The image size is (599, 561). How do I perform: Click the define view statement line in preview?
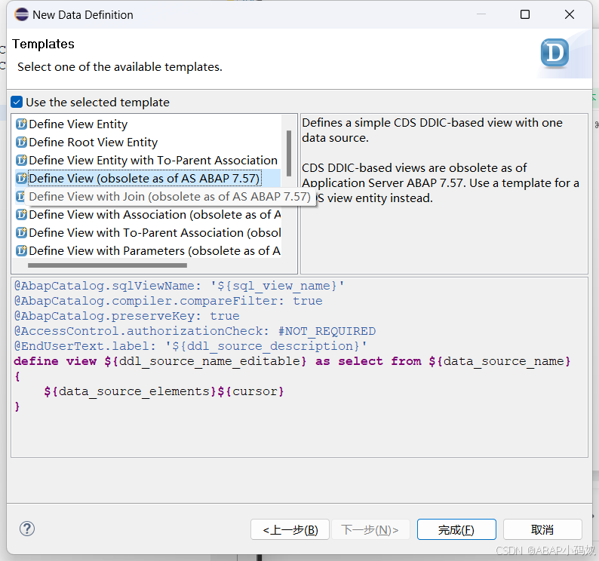292,361
